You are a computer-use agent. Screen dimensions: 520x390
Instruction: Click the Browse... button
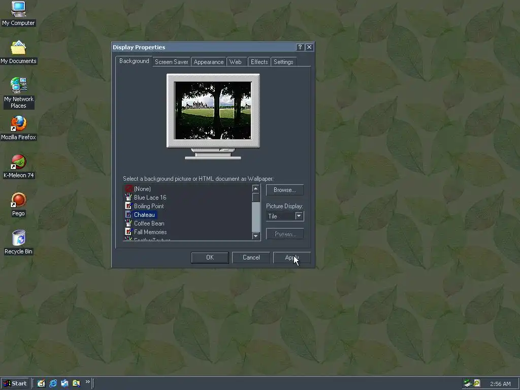pyautogui.click(x=284, y=190)
